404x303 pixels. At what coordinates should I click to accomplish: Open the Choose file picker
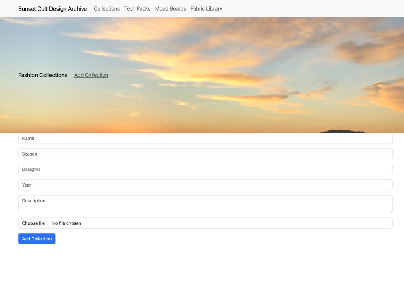34,223
